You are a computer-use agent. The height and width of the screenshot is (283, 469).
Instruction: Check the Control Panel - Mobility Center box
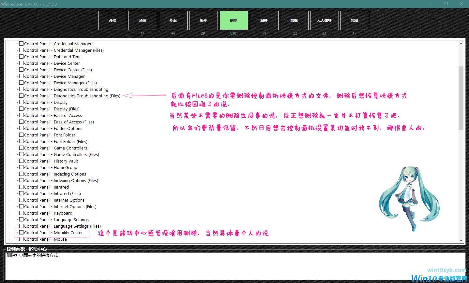[21, 233]
